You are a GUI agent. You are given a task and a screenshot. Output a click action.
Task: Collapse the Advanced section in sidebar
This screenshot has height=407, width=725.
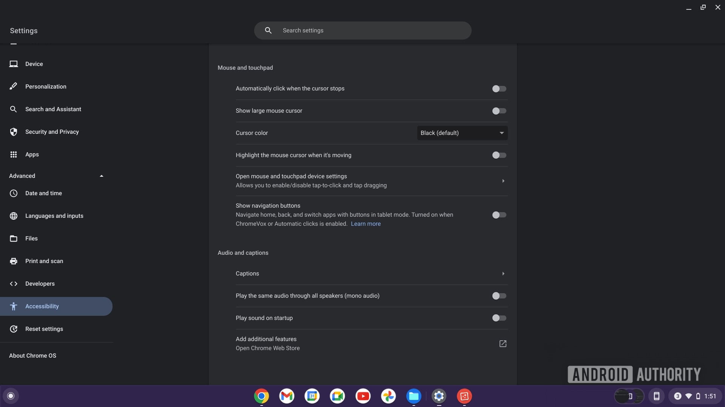101,176
